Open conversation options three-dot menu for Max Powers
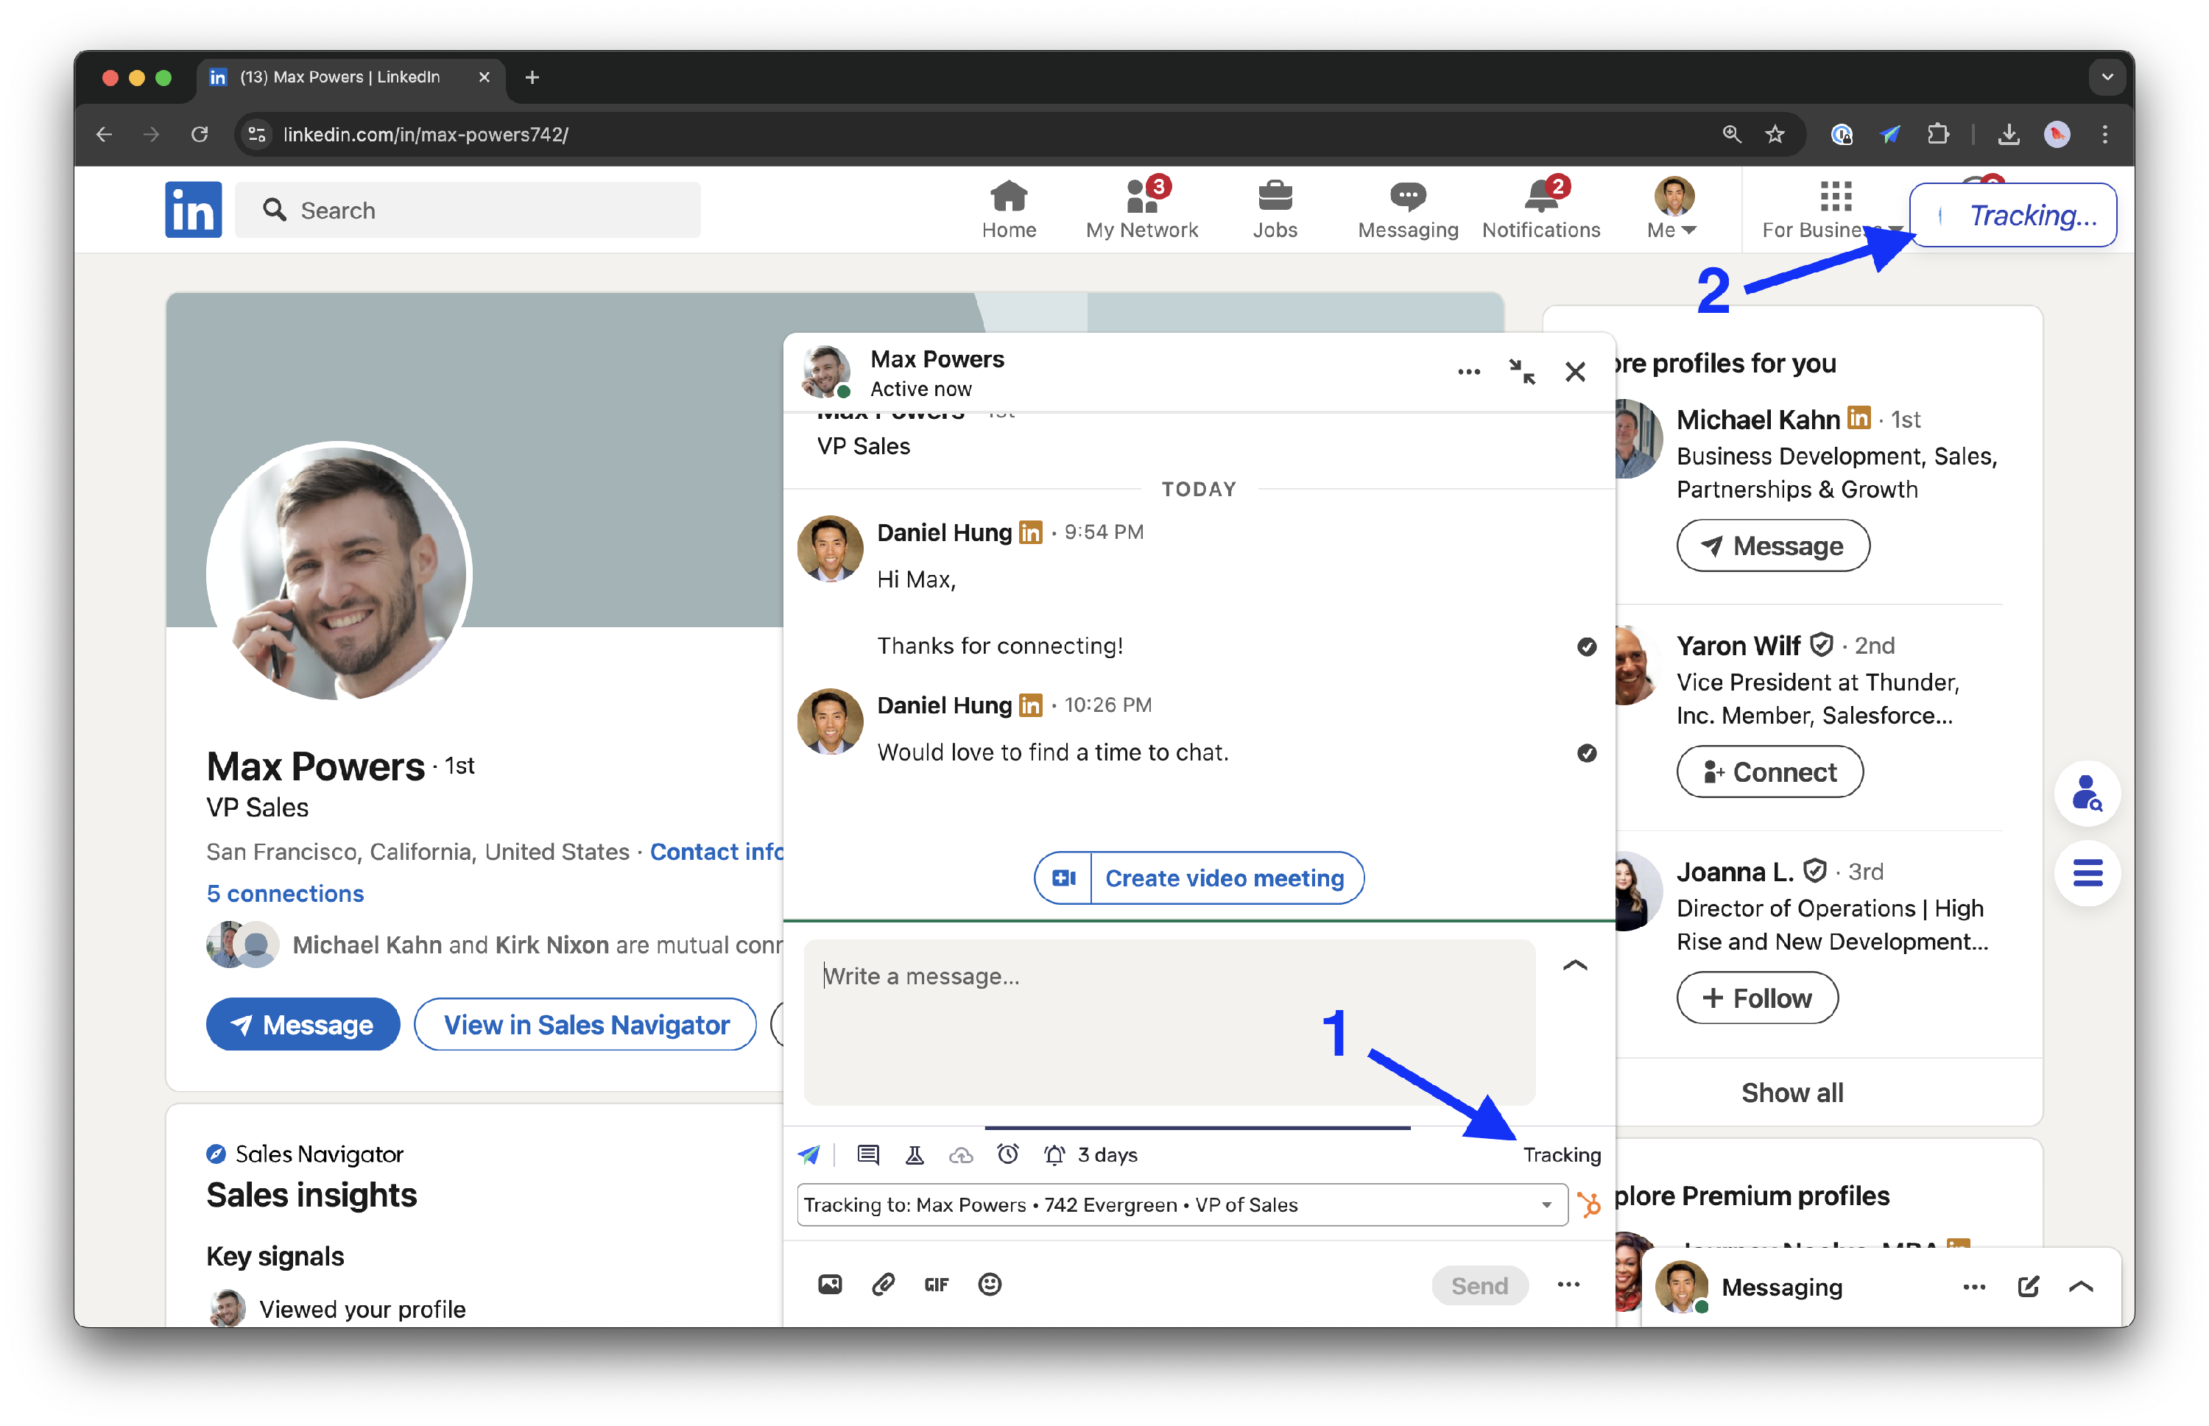This screenshot has width=2209, height=1426. pos(1468,371)
